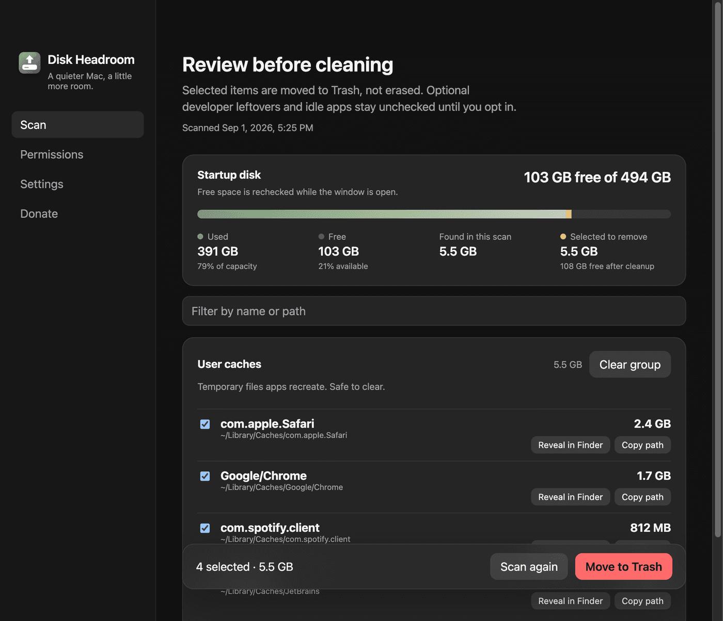Click the red Move to Trash button
This screenshot has height=621, width=723.
[x=624, y=567]
